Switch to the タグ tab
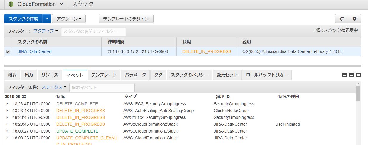The image size is (368, 145). click(x=158, y=75)
